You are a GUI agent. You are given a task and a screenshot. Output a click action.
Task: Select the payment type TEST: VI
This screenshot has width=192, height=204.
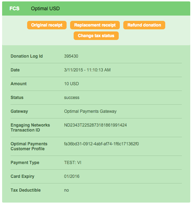coord(73,163)
